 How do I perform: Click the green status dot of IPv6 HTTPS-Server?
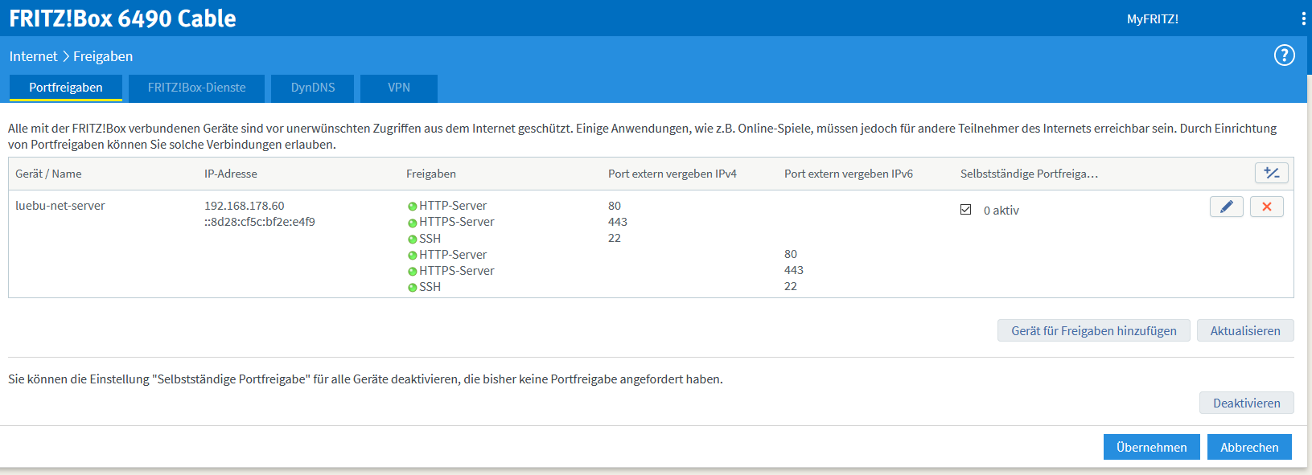pyautogui.click(x=412, y=272)
